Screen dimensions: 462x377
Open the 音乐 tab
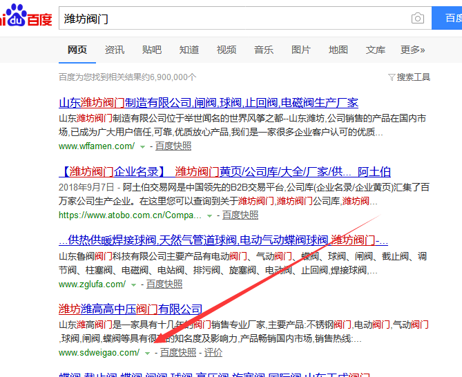264,50
